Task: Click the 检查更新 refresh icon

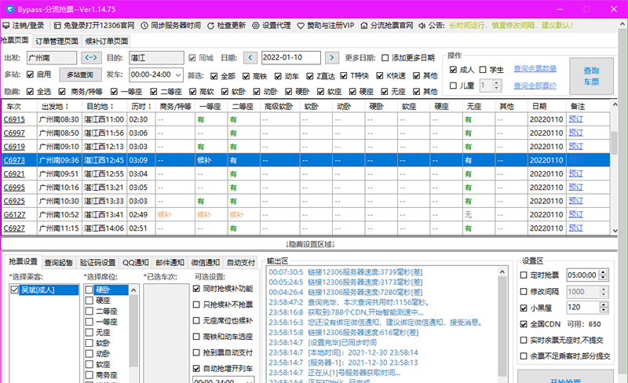Action: pos(210,26)
